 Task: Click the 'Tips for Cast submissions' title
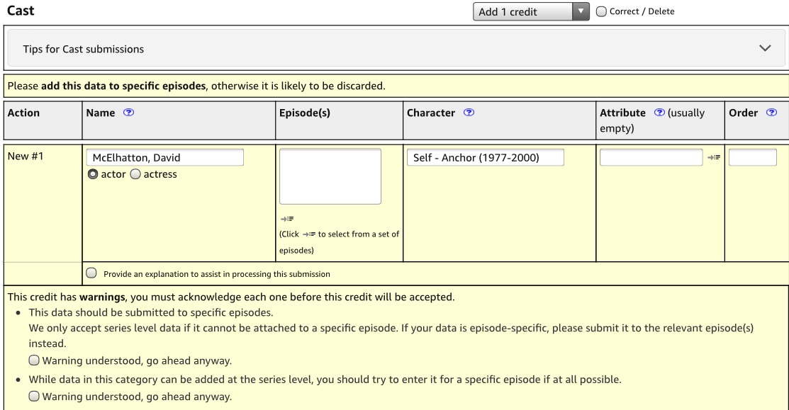tap(84, 49)
